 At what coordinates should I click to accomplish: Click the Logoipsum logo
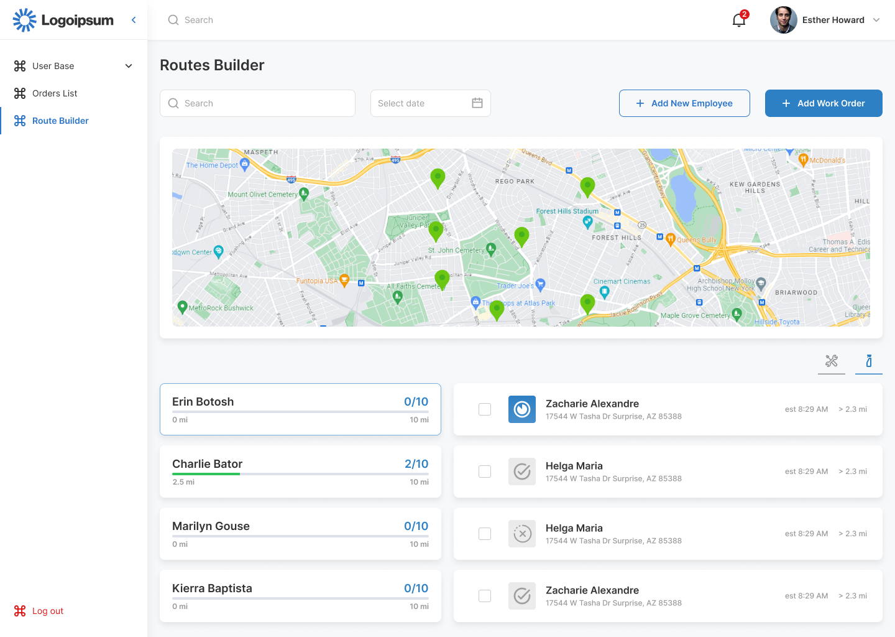pos(63,20)
